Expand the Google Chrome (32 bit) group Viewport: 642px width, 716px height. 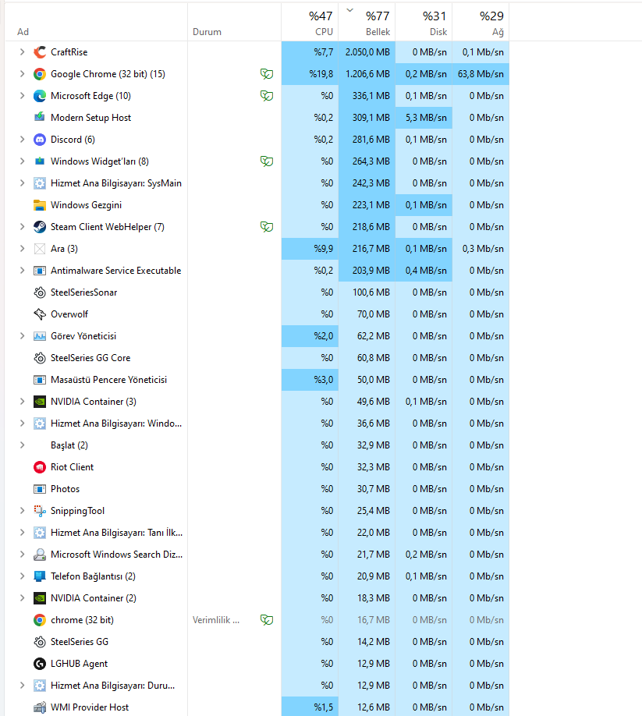point(22,74)
